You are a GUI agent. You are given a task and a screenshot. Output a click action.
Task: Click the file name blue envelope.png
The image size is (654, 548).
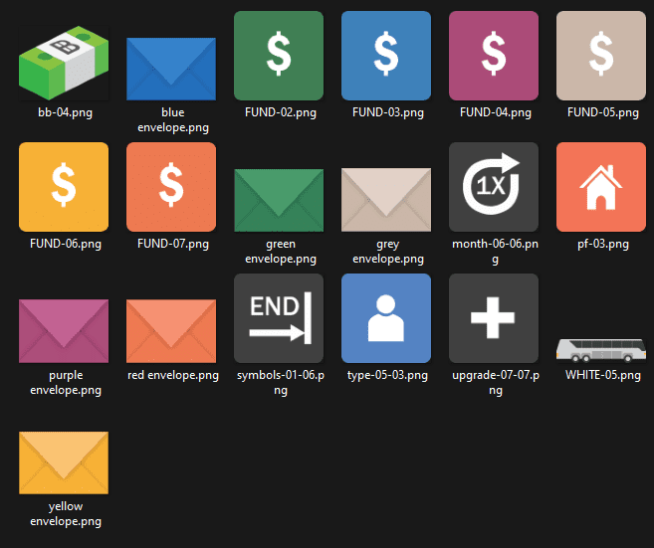coord(173,120)
